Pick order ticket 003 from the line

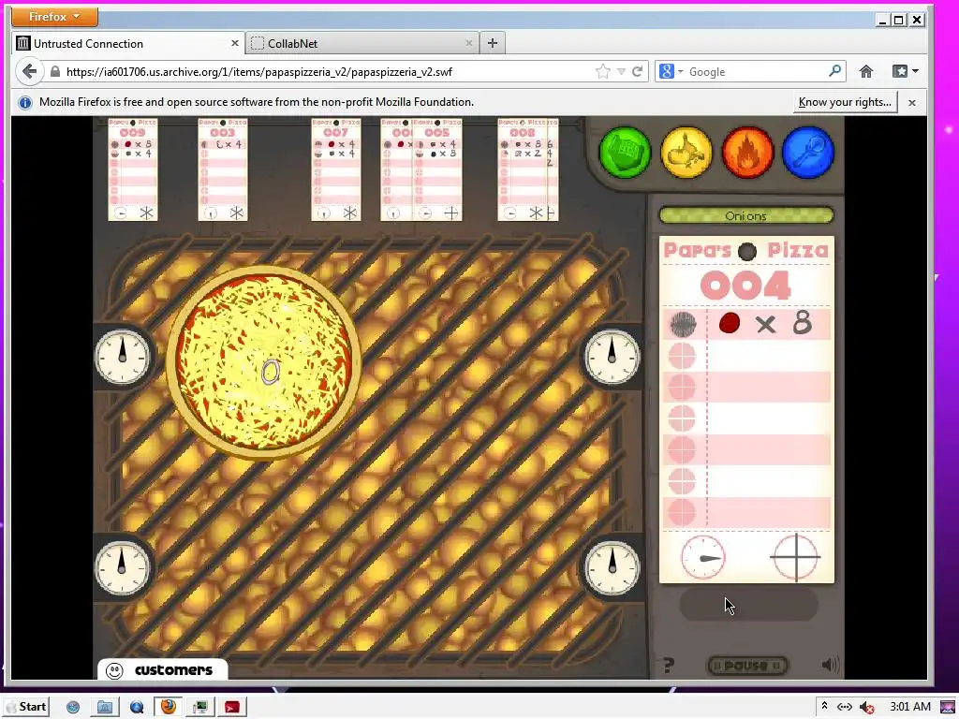pyautogui.click(x=223, y=169)
